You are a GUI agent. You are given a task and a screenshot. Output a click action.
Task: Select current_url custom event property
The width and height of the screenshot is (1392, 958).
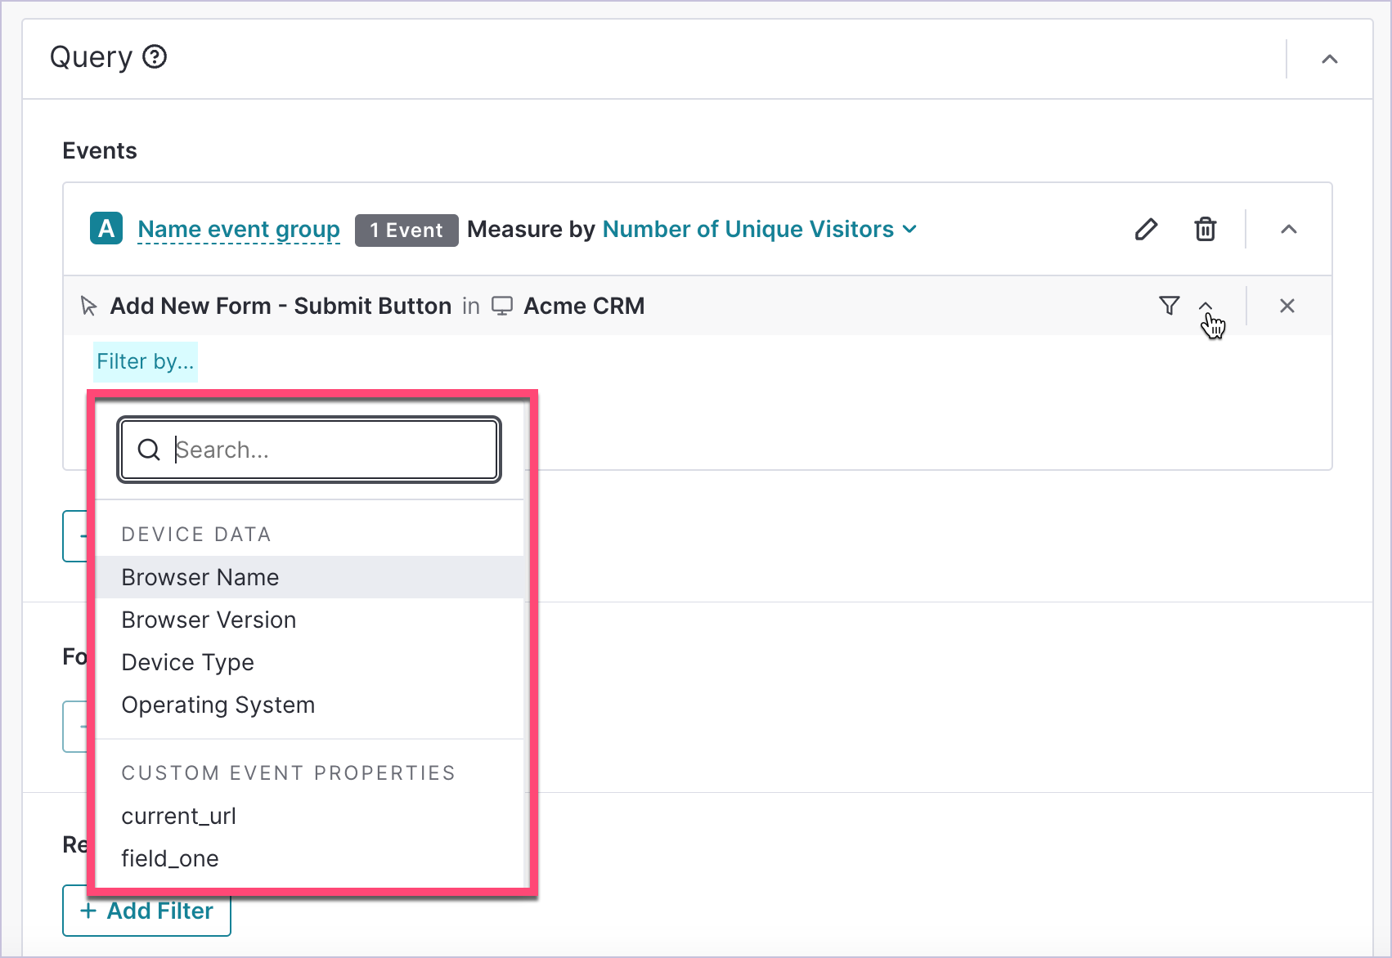[x=178, y=816]
